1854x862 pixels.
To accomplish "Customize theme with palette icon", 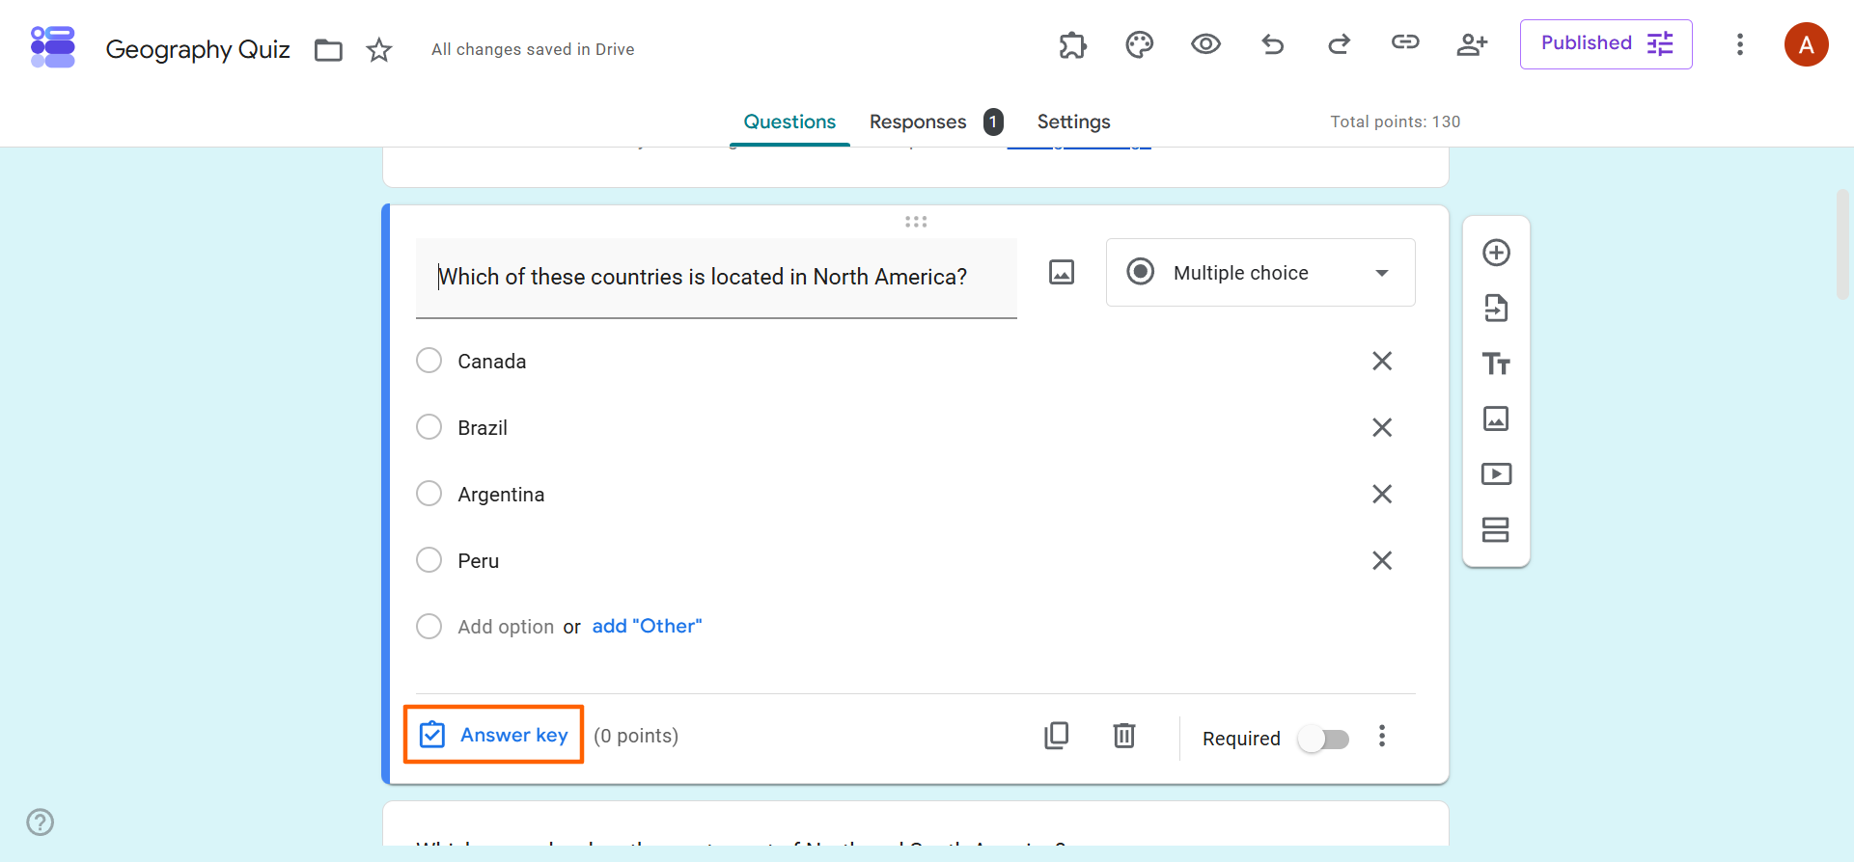I will pos(1139,44).
